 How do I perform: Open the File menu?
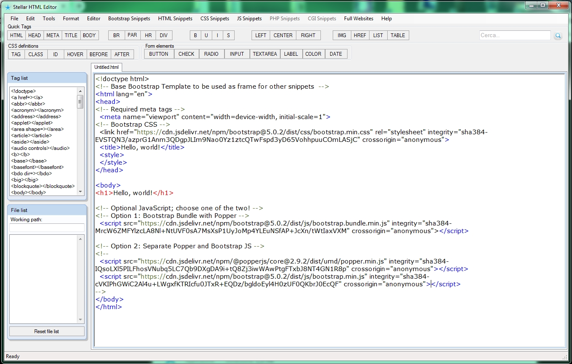(14, 19)
